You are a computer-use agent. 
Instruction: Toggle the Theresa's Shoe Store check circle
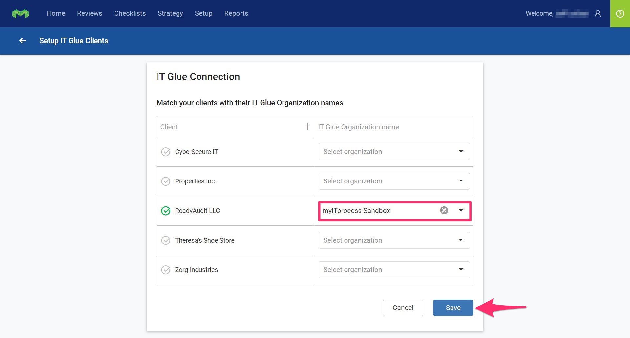(166, 240)
